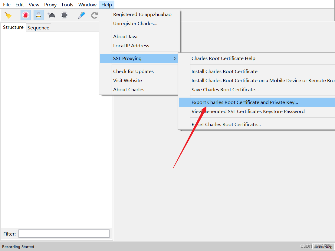
Task: Open the View menu
Action: point(34,5)
